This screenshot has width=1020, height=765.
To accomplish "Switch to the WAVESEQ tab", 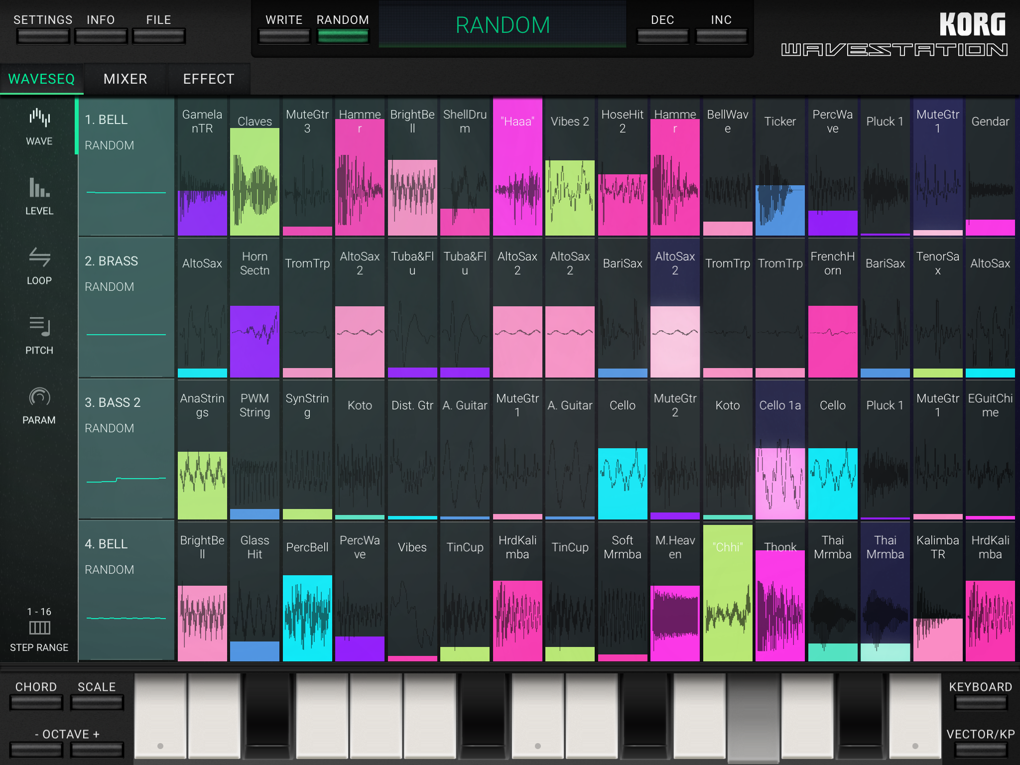I will coord(42,79).
